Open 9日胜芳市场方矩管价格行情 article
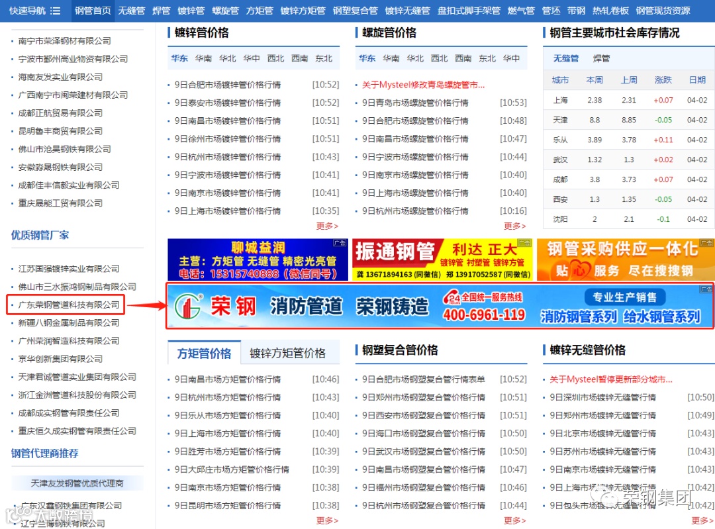Viewport: 715px width, 529px height. [x=228, y=452]
